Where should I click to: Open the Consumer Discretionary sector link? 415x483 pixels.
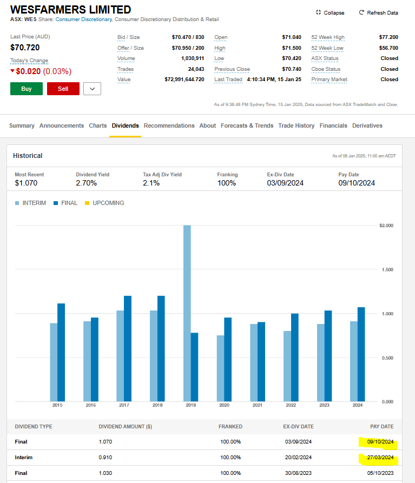83,19
